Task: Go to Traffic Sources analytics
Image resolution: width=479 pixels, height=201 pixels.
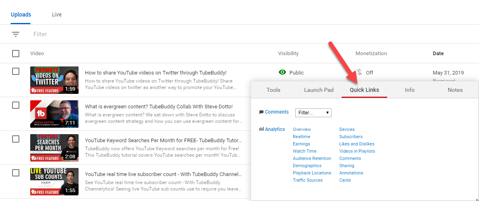Action: pos(307,180)
